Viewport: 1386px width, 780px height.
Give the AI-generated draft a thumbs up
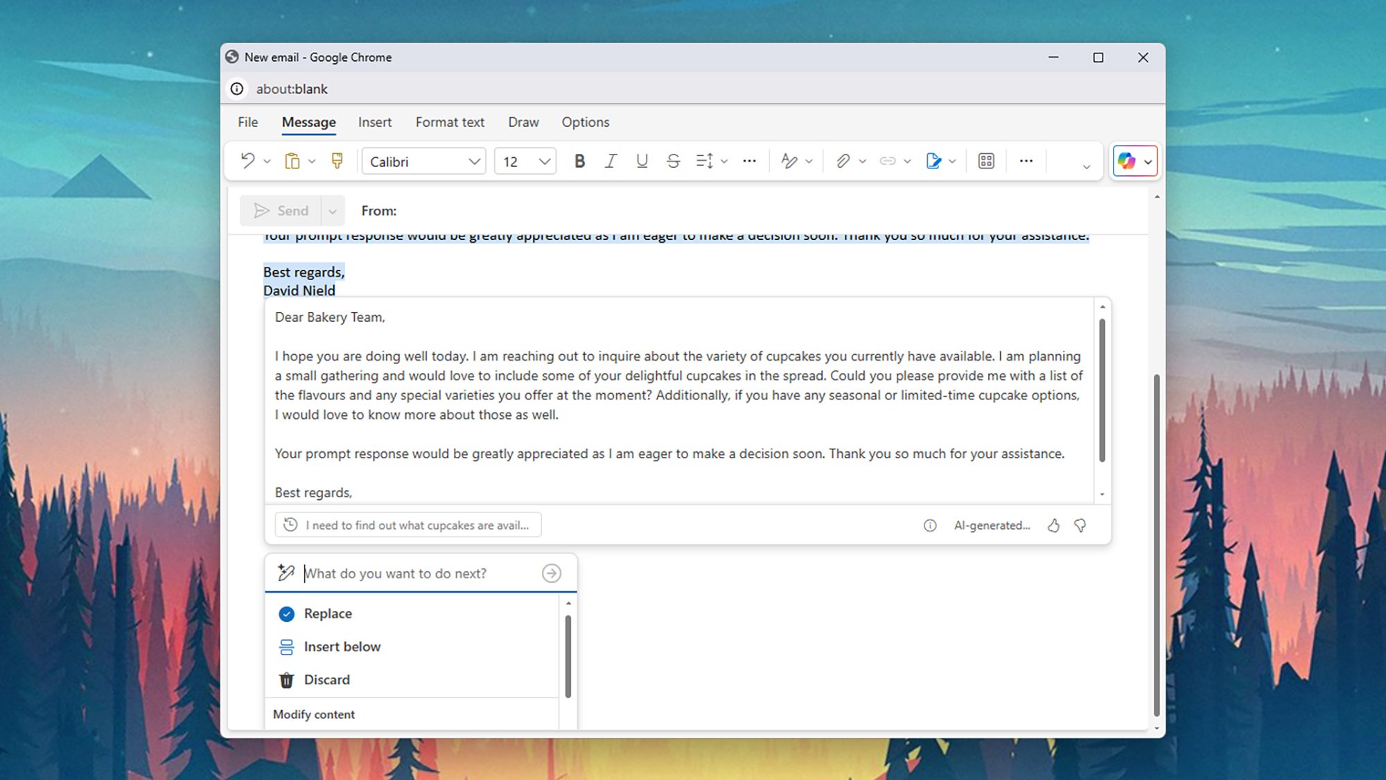[x=1053, y=525]
